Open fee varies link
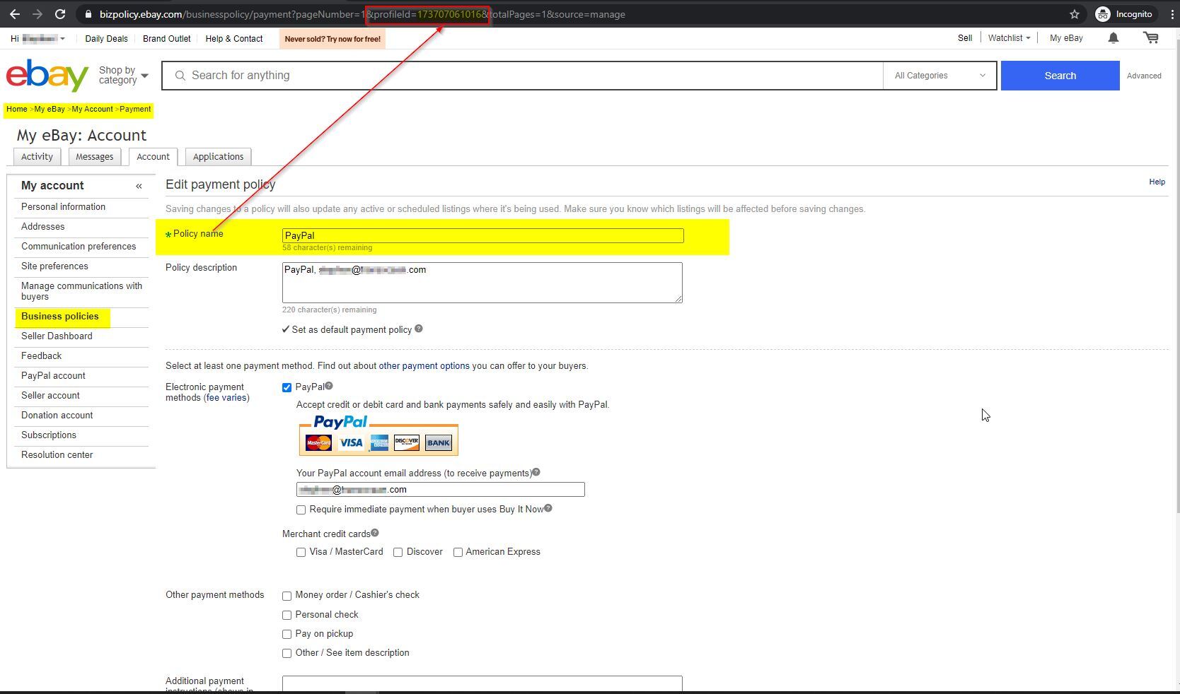 [226, 398]
